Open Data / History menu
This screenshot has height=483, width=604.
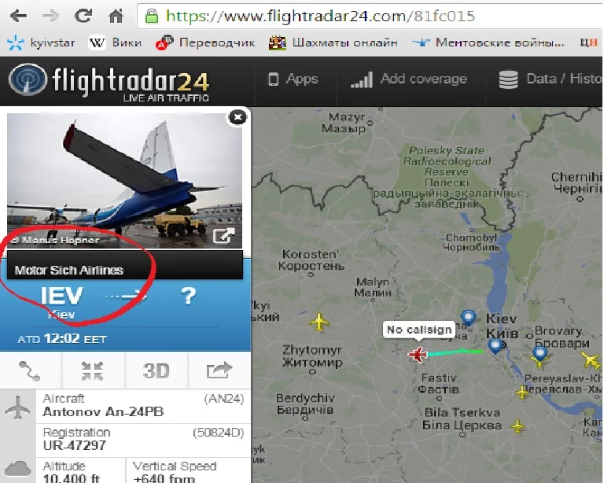pos(551,79)
